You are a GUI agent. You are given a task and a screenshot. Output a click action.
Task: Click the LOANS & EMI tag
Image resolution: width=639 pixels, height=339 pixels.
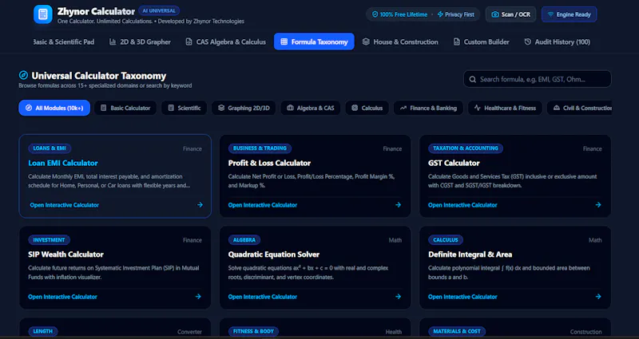point(50,148)
